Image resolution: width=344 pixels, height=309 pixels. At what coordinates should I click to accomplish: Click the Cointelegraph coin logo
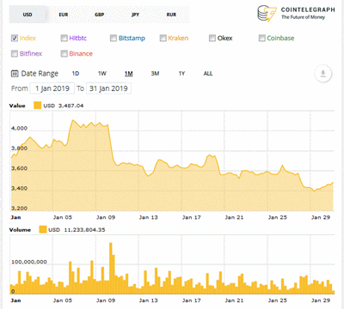point(267,14)
